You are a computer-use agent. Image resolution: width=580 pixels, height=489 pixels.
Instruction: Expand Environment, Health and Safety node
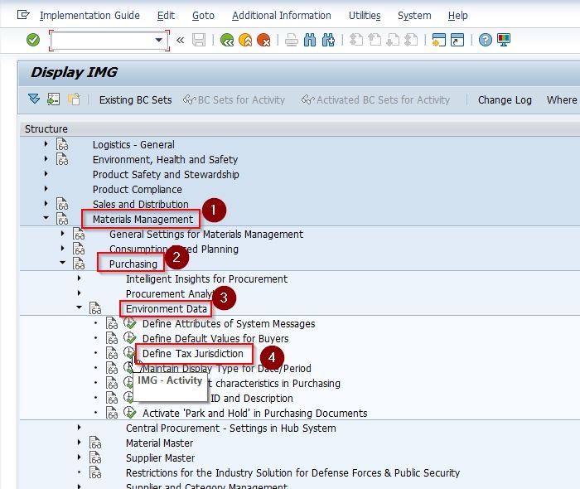click(x=46, y=158)
